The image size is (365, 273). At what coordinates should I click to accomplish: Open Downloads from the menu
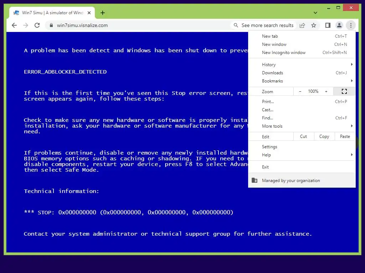(x=302, y=73)
